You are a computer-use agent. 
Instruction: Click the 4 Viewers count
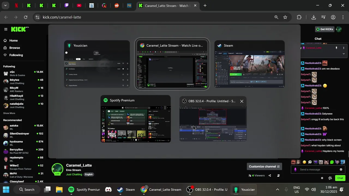click(x=257, y=176)
